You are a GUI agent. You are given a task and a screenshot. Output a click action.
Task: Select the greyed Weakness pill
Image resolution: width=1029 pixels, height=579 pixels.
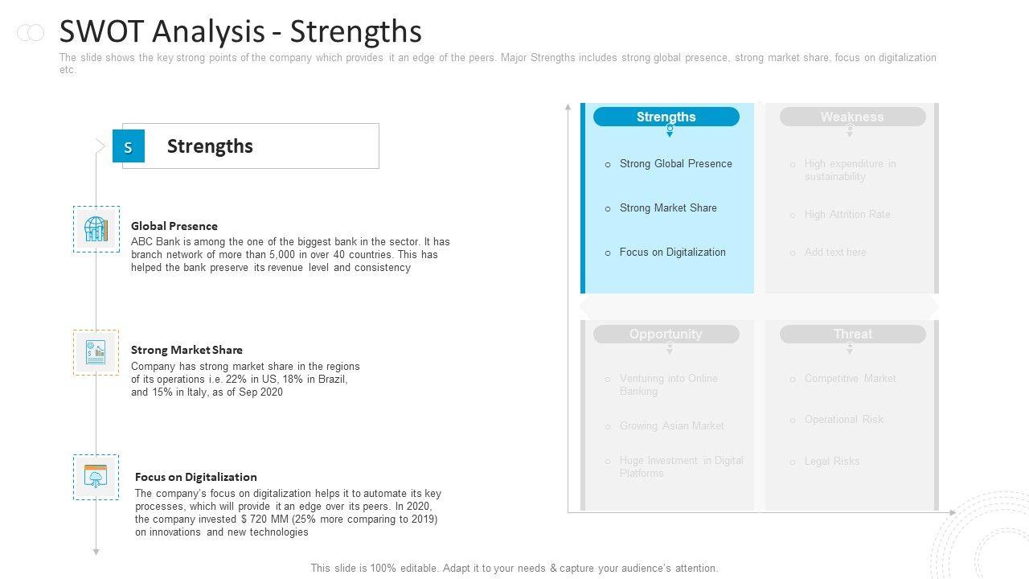pyautogui.click(x=852, y=117)
